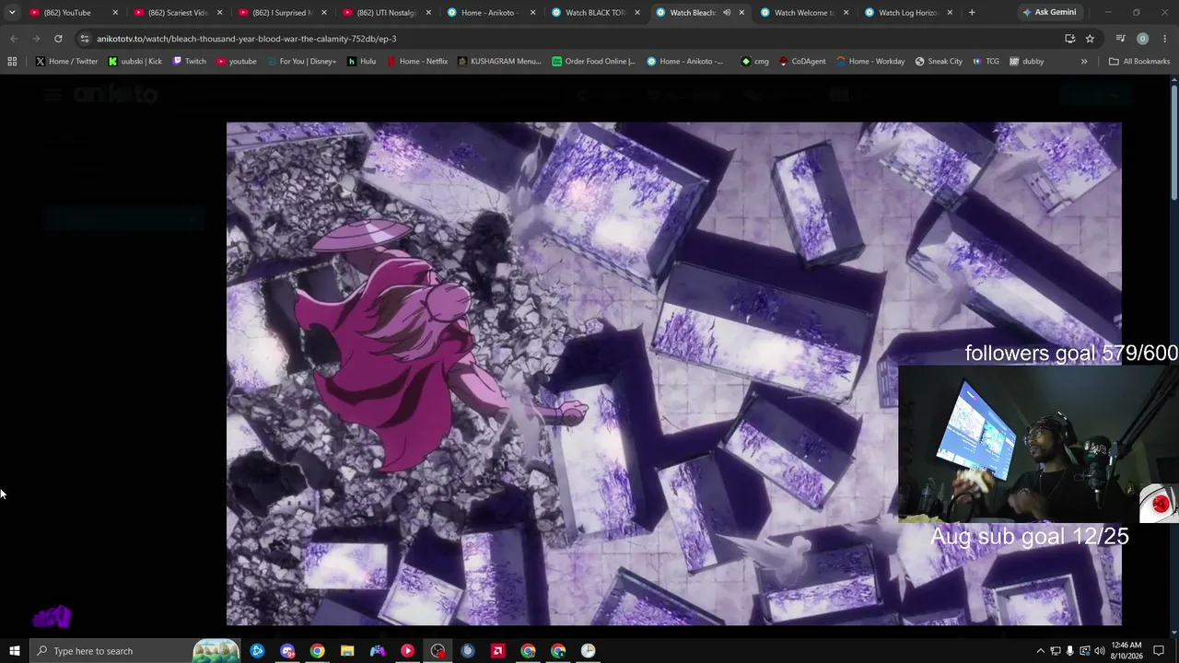Open the Chrome three-dot menu
The height and width of the screenshot is (663, 1179).
(1164, 39)
